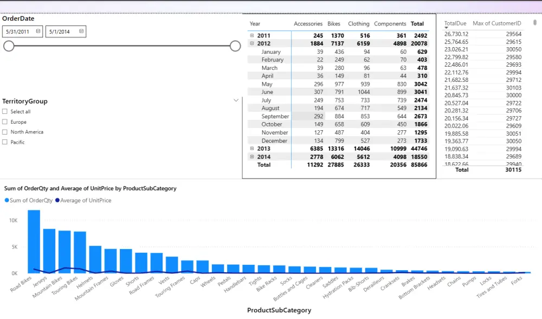The image size is (542, 319).
Task: Click the bar chart title text
Action: point(90,188)
